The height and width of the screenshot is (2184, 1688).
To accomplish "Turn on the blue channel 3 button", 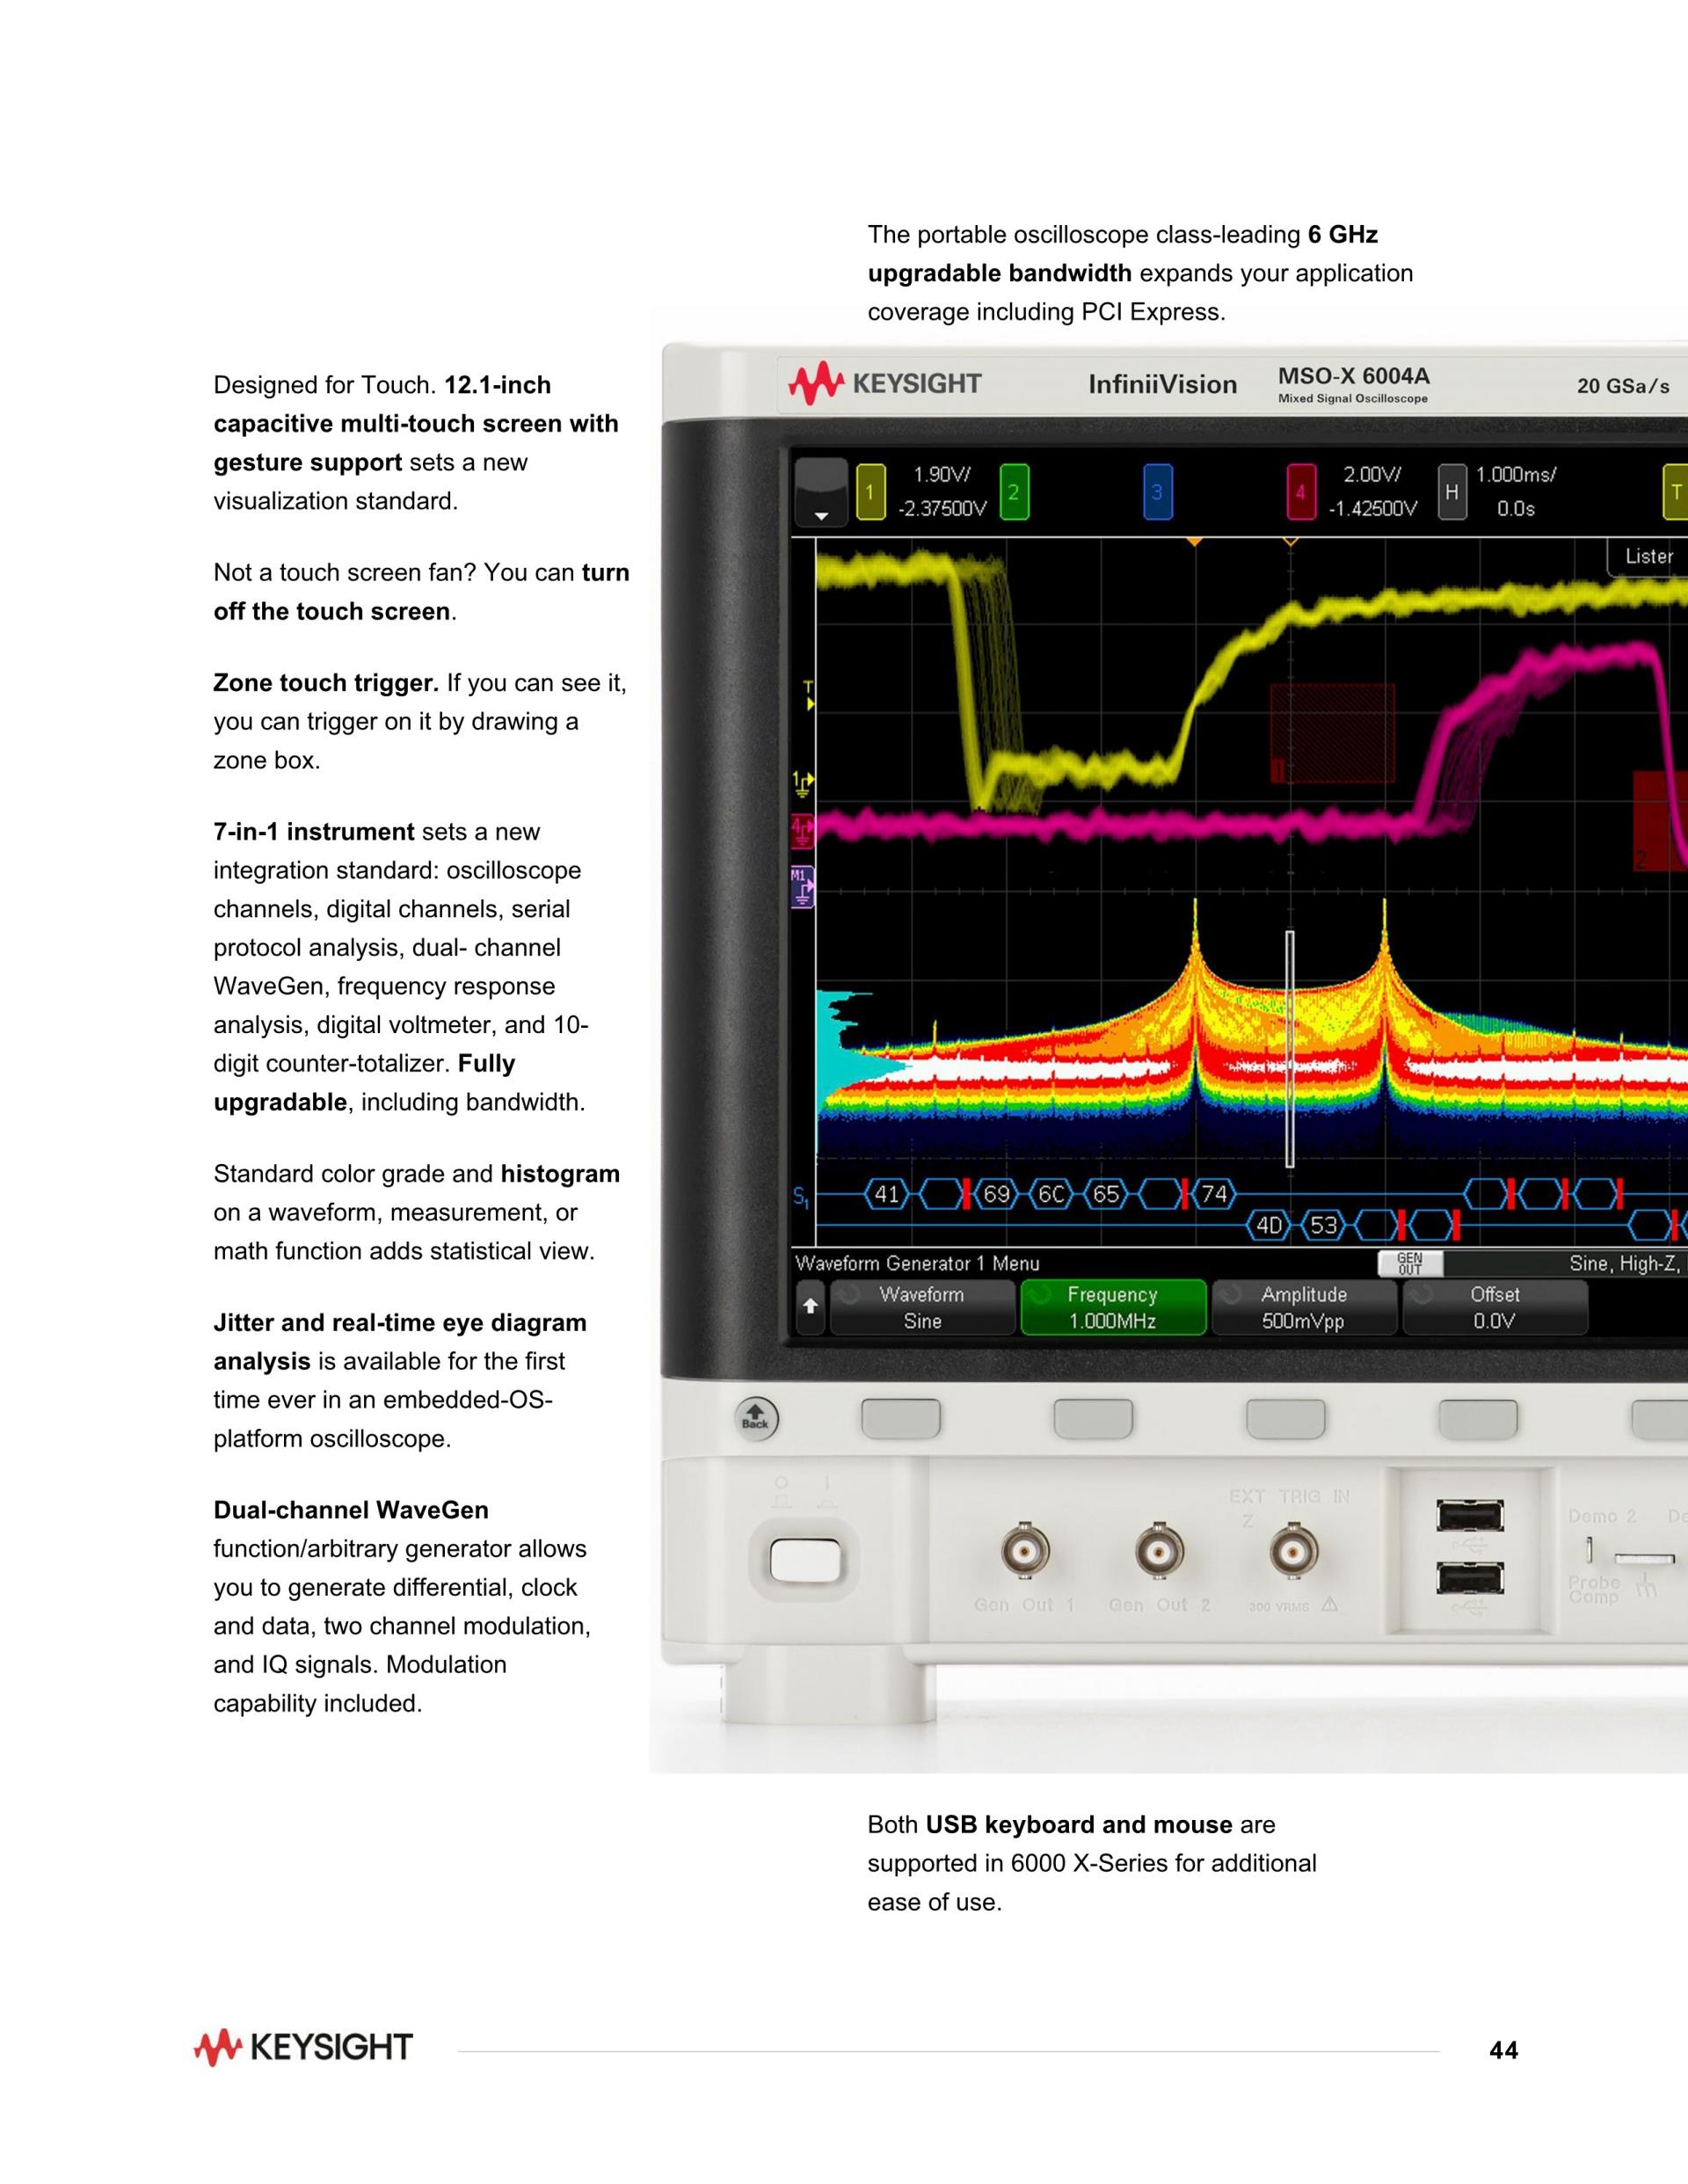I will pos(1157,492).
